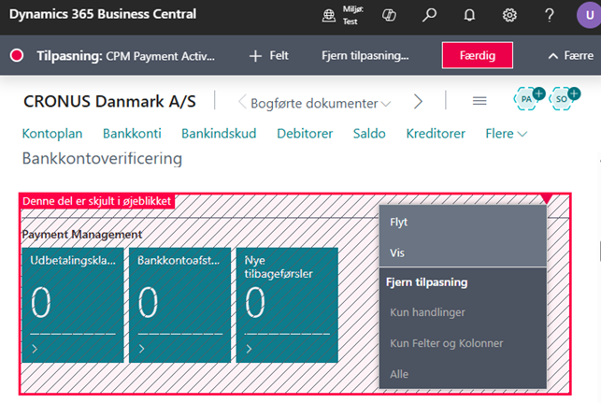
Task: Select Flyt in the context menu
Action: (463, 222)
